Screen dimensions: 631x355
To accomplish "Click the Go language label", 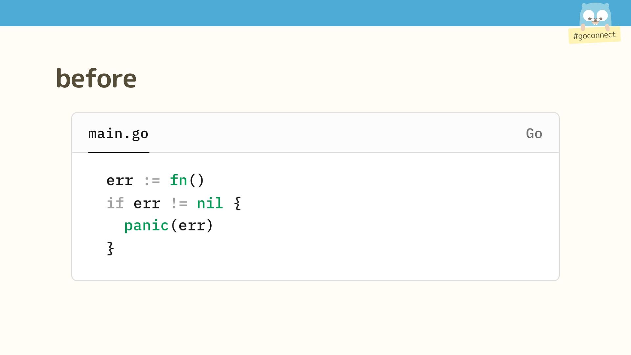I will (x=534, y=133).
